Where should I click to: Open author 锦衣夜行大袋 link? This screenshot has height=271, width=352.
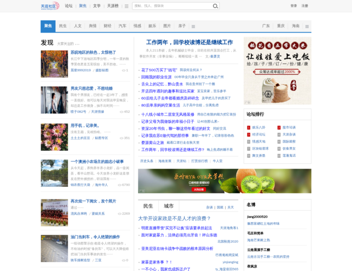tap(80, 185)
